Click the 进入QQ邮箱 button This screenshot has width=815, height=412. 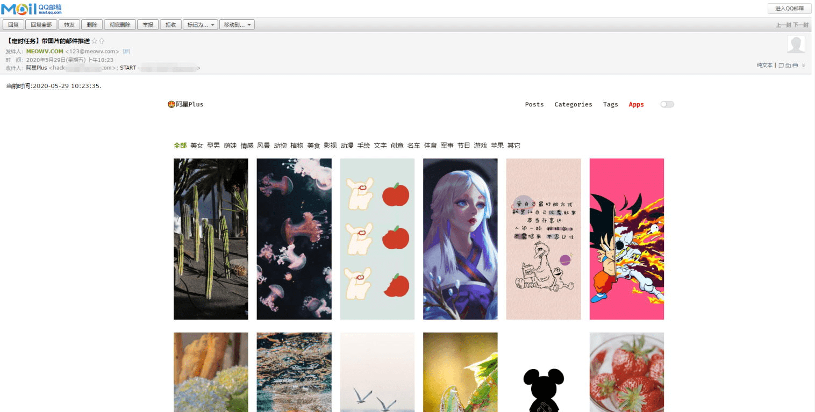click(x=789, y=9)
